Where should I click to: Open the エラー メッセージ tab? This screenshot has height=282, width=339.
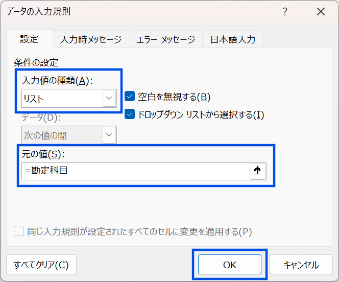(x=165, y=39)
